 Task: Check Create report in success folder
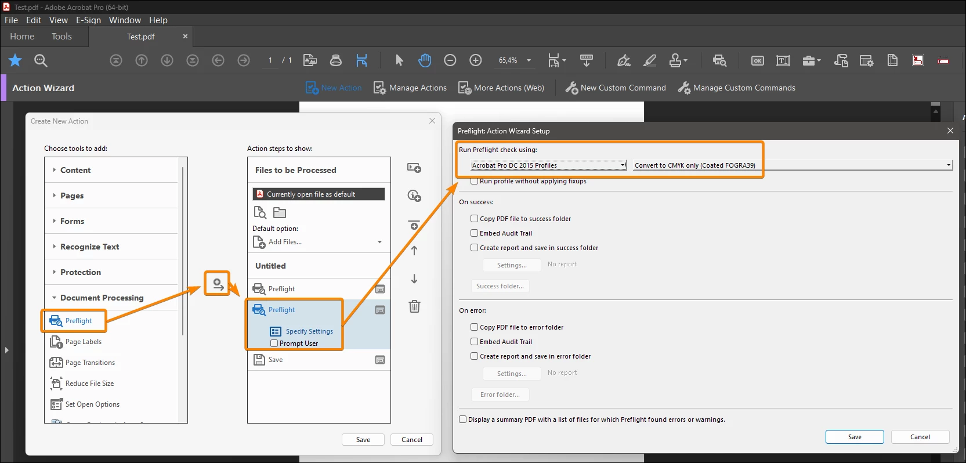[475, 248]
